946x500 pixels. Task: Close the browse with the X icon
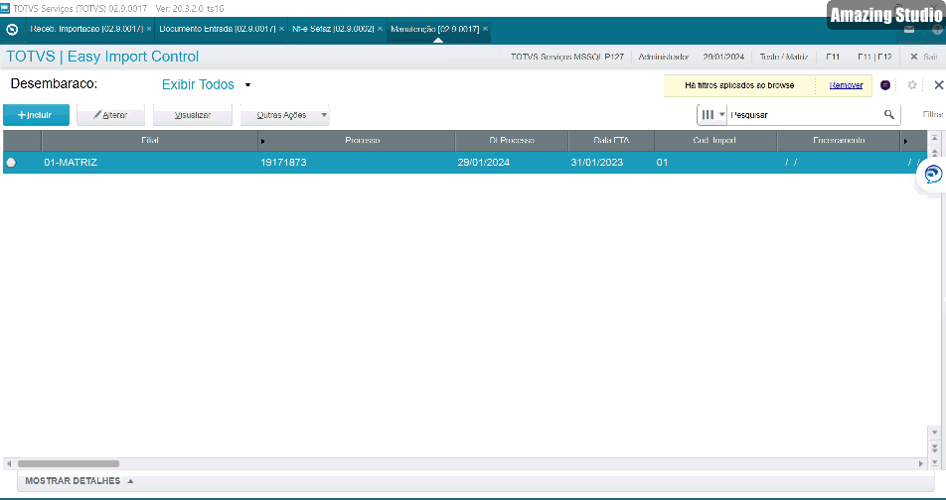coord(939,85)
